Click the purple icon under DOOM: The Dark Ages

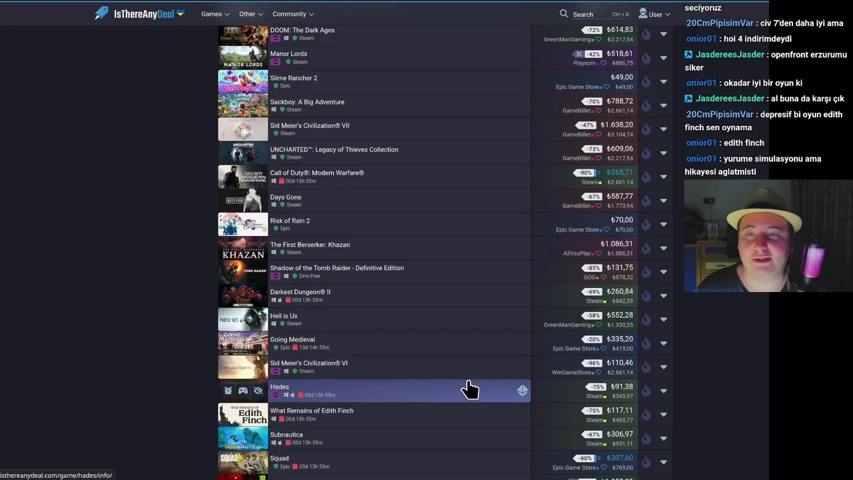(x=275, y=39)
